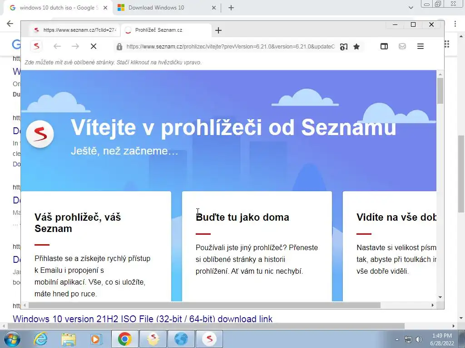This screenshot has width=465, height=348.
Task: Click the Seznam installer icon on taskbar
Action: [153, 339]
